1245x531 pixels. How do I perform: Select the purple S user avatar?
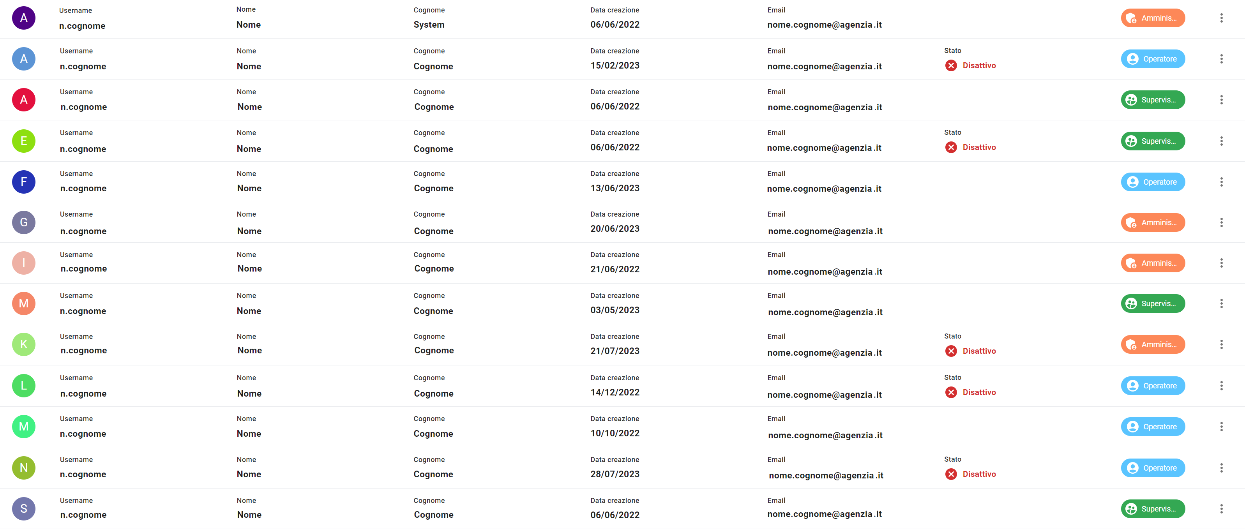pos(24,509)
